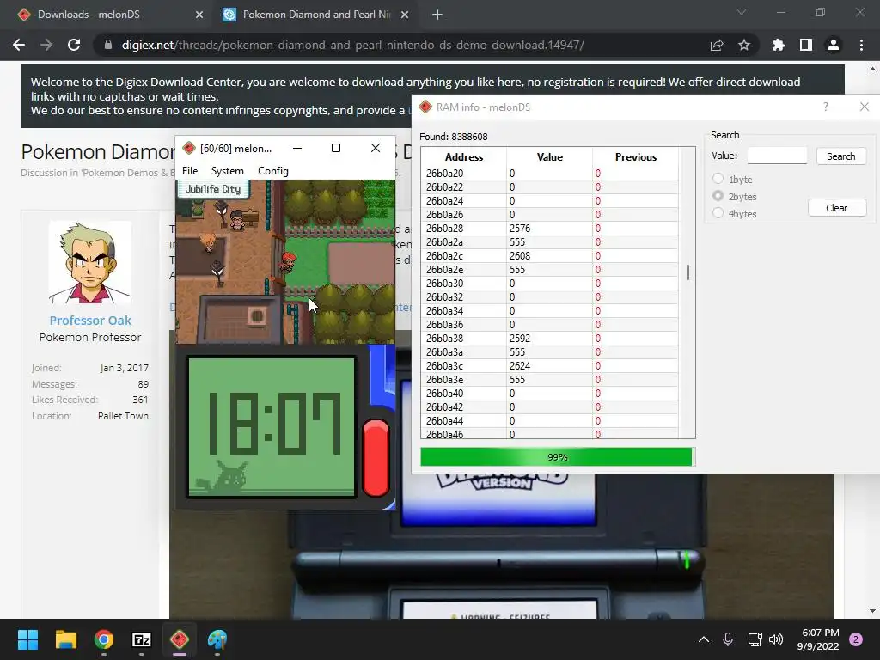880x660 pixels.
Task: Click the RAM info window icon
Action: pos(425,107)
